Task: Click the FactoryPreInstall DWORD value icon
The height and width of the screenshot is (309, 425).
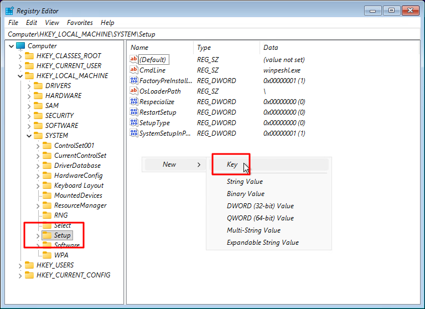Action: pyautogui.click(x=133, y=81)
